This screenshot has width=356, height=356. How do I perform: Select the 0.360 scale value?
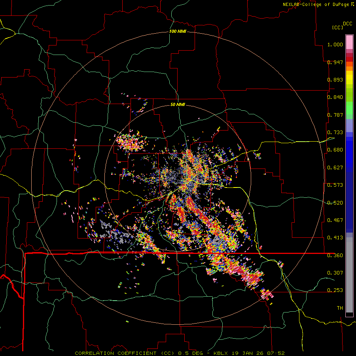tap(335, 256)
